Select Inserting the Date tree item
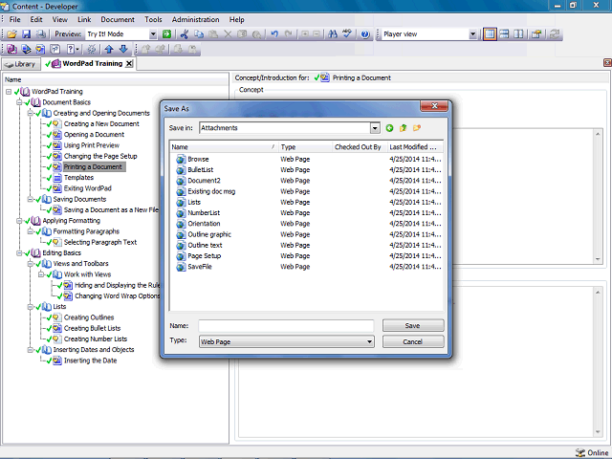This screenshot has height=459, width=612. (90, 361)
